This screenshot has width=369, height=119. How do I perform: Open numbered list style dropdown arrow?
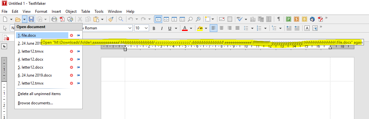(266, 28)
